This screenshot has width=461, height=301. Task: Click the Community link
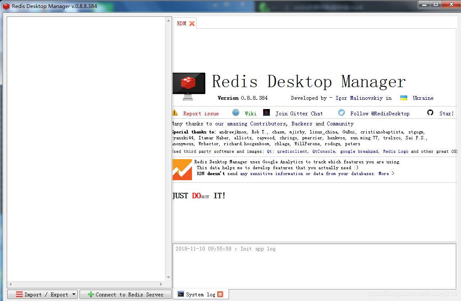340,124
